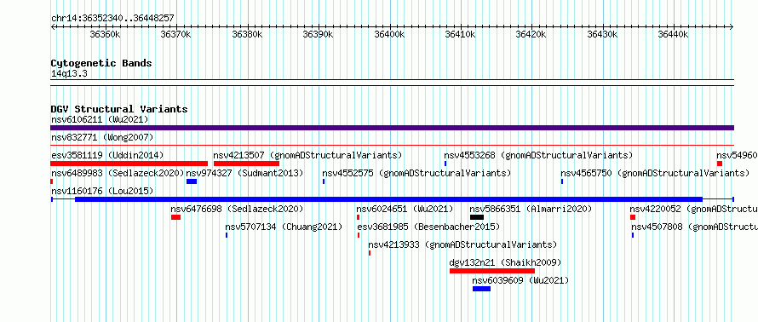
Task: Select the nsv832771 (Wong2007) thin red line
Action: pos(392,145)
